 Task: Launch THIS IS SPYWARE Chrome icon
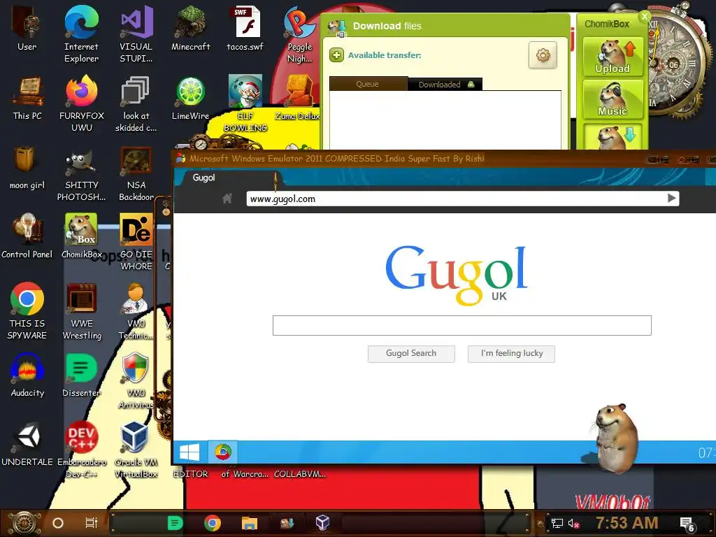(27, 310)
